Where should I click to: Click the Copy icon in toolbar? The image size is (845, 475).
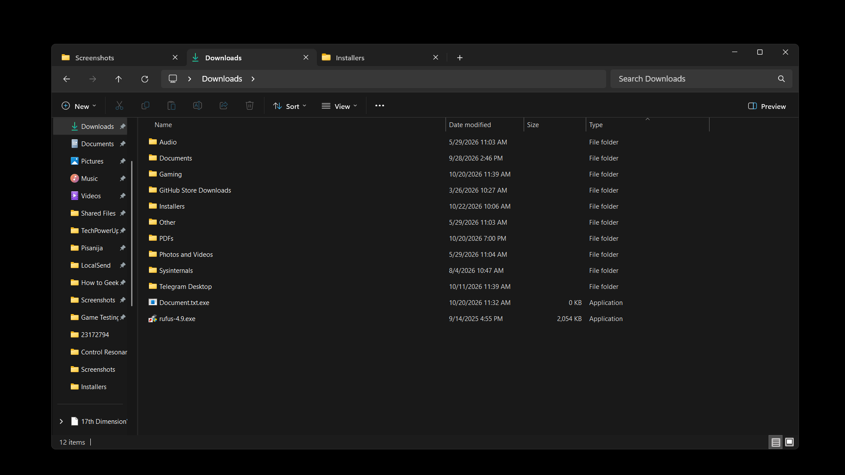click(x=145, y=106)
